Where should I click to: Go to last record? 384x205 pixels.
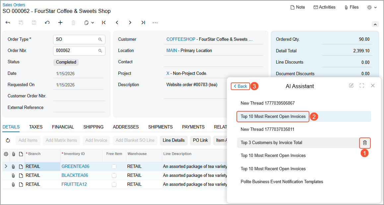[x=143, y=23]
